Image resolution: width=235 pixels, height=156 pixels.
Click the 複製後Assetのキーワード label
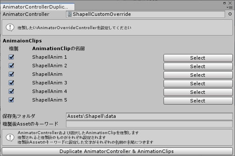(30, 124)
